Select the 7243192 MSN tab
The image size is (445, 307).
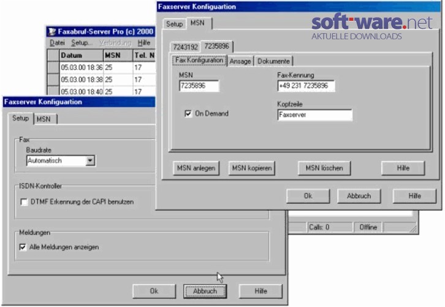point(185,47)
